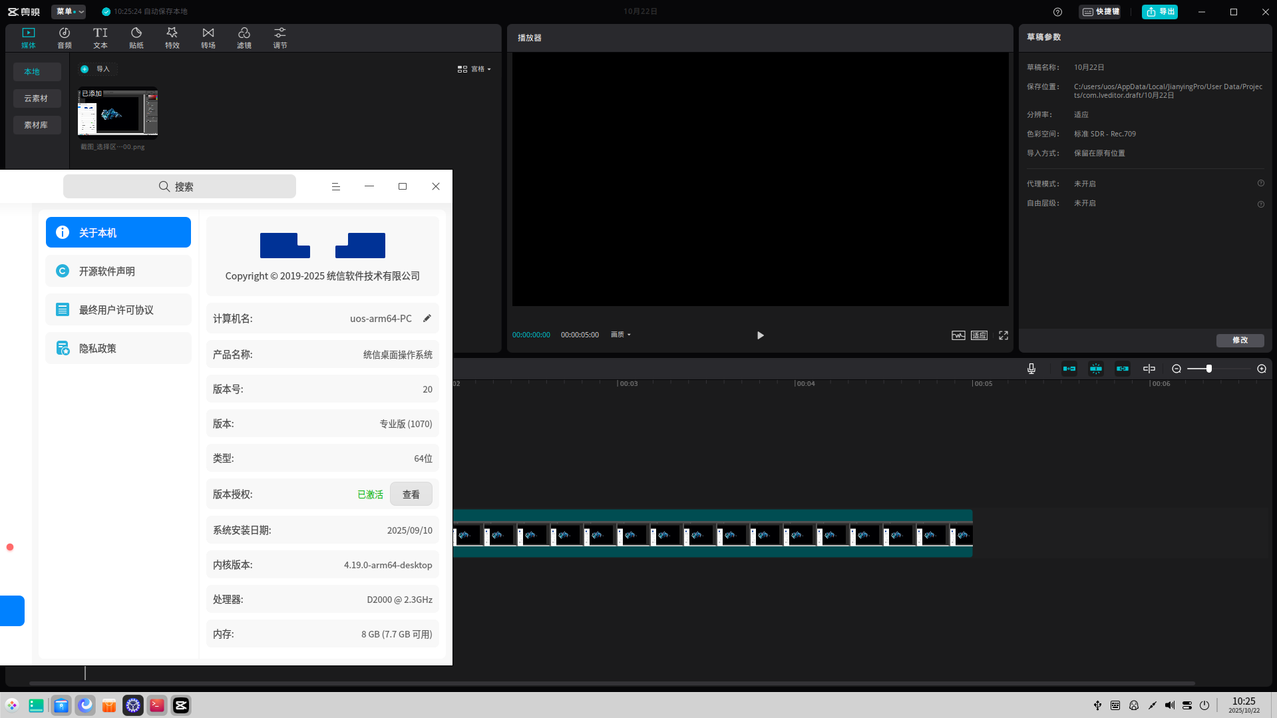Toggle clip linkage in timeline toolbar
1277x718 pixels.
1123,369
